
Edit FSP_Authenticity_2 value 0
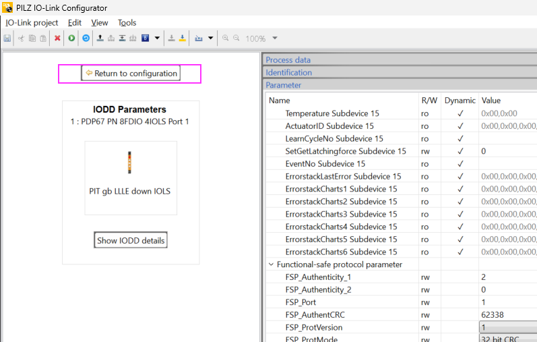click(508, 289)
